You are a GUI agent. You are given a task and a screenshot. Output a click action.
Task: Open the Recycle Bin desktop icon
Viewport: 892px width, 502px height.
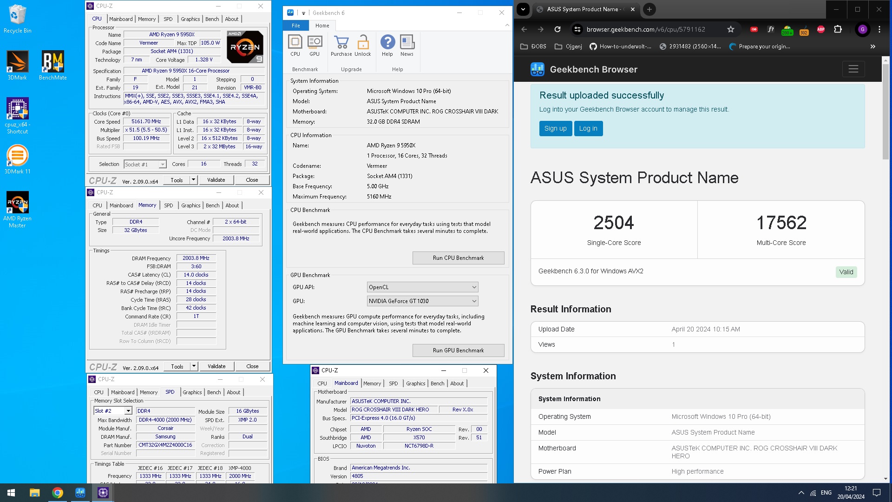tap(17, 19)
